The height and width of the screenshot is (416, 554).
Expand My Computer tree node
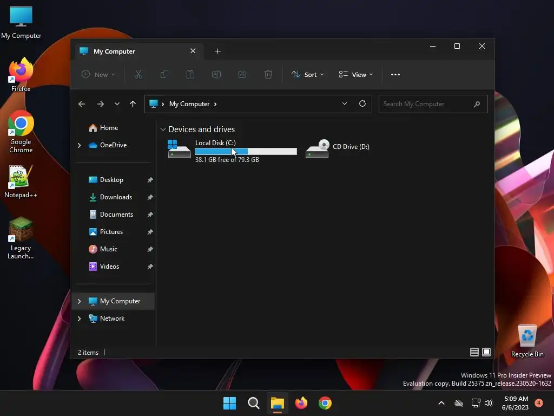point(79,301)
